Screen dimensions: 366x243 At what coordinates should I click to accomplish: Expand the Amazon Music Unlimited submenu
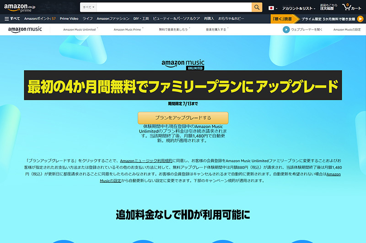point(80,30)
